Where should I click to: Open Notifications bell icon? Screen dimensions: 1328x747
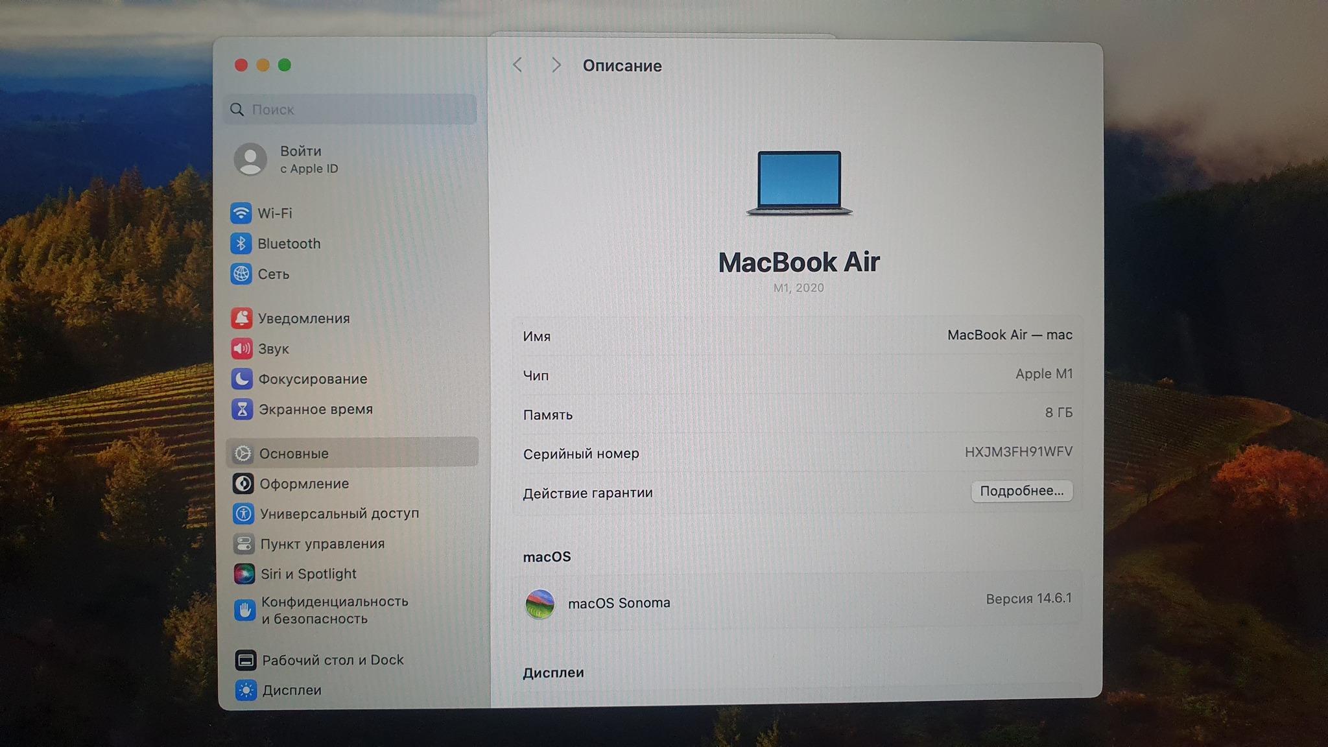[241, 318]
